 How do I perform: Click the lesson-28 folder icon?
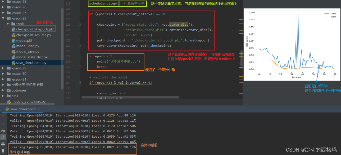(8, 18)
